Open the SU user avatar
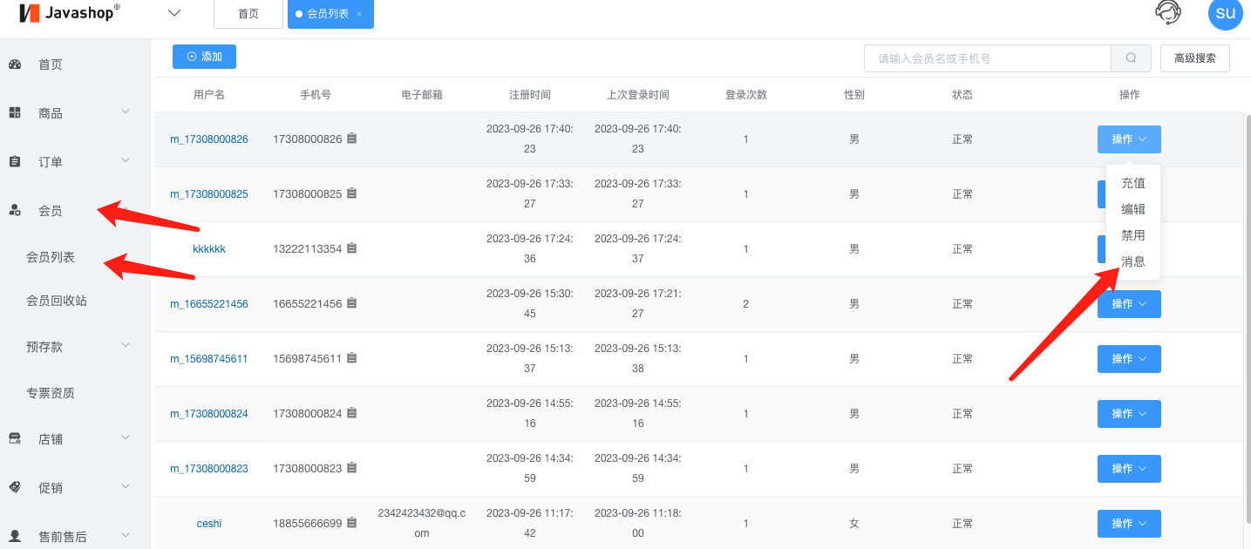This screenshot has height=549, width=1251. (x=1225, y=13)
